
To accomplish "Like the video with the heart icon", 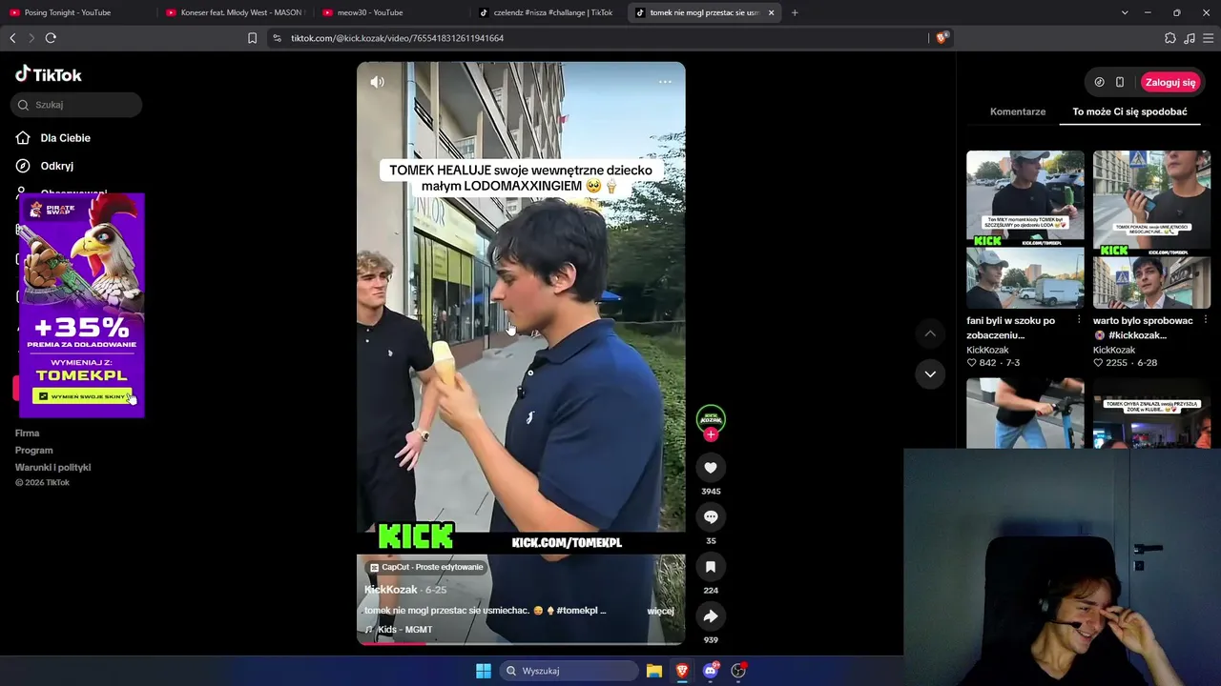I will coord(711,468).
